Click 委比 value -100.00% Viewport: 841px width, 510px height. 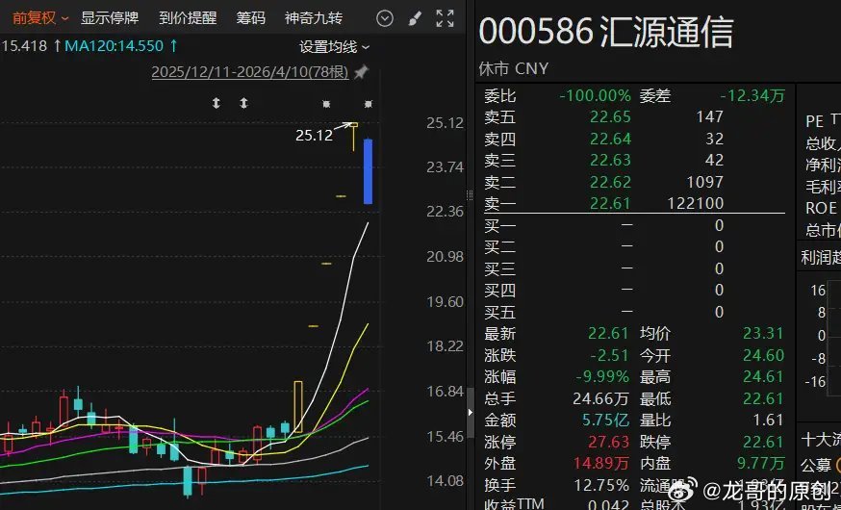[x=596, y=96]
